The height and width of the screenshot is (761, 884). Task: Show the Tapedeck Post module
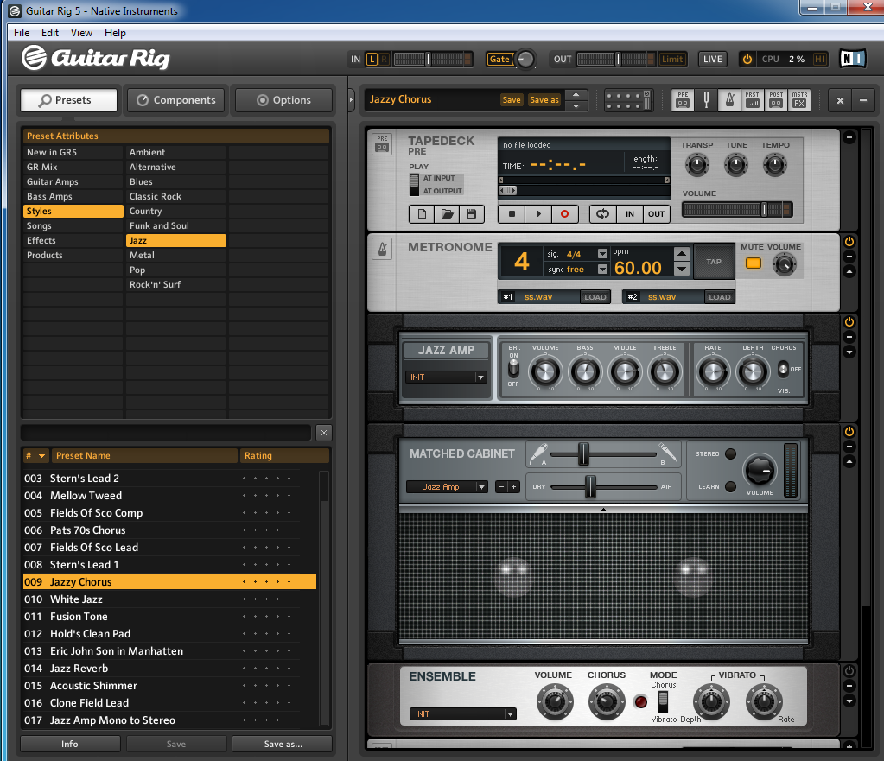776,100
